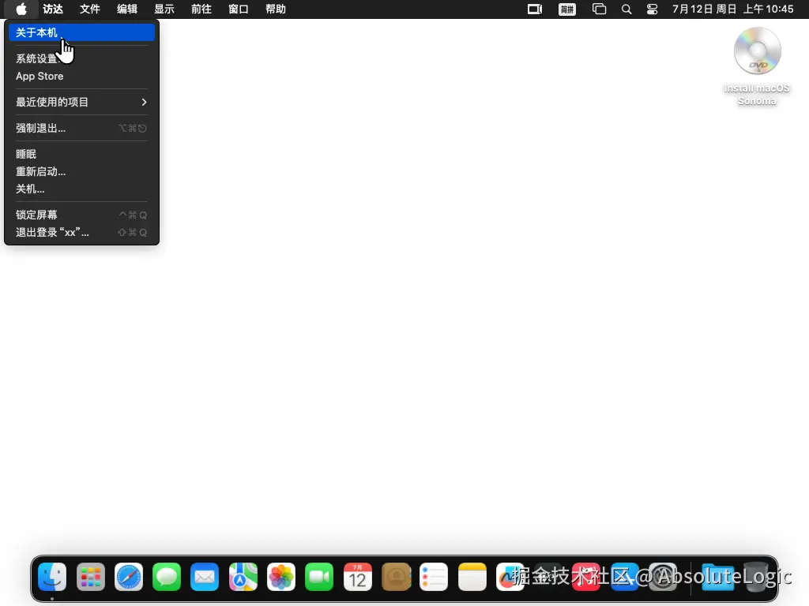Viewport: 809px width, 606px height.
Task: Open Maps app in Dock
Action: 243,577
